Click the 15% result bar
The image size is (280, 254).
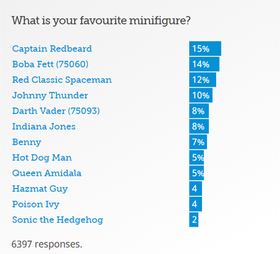tap(205, 49)
